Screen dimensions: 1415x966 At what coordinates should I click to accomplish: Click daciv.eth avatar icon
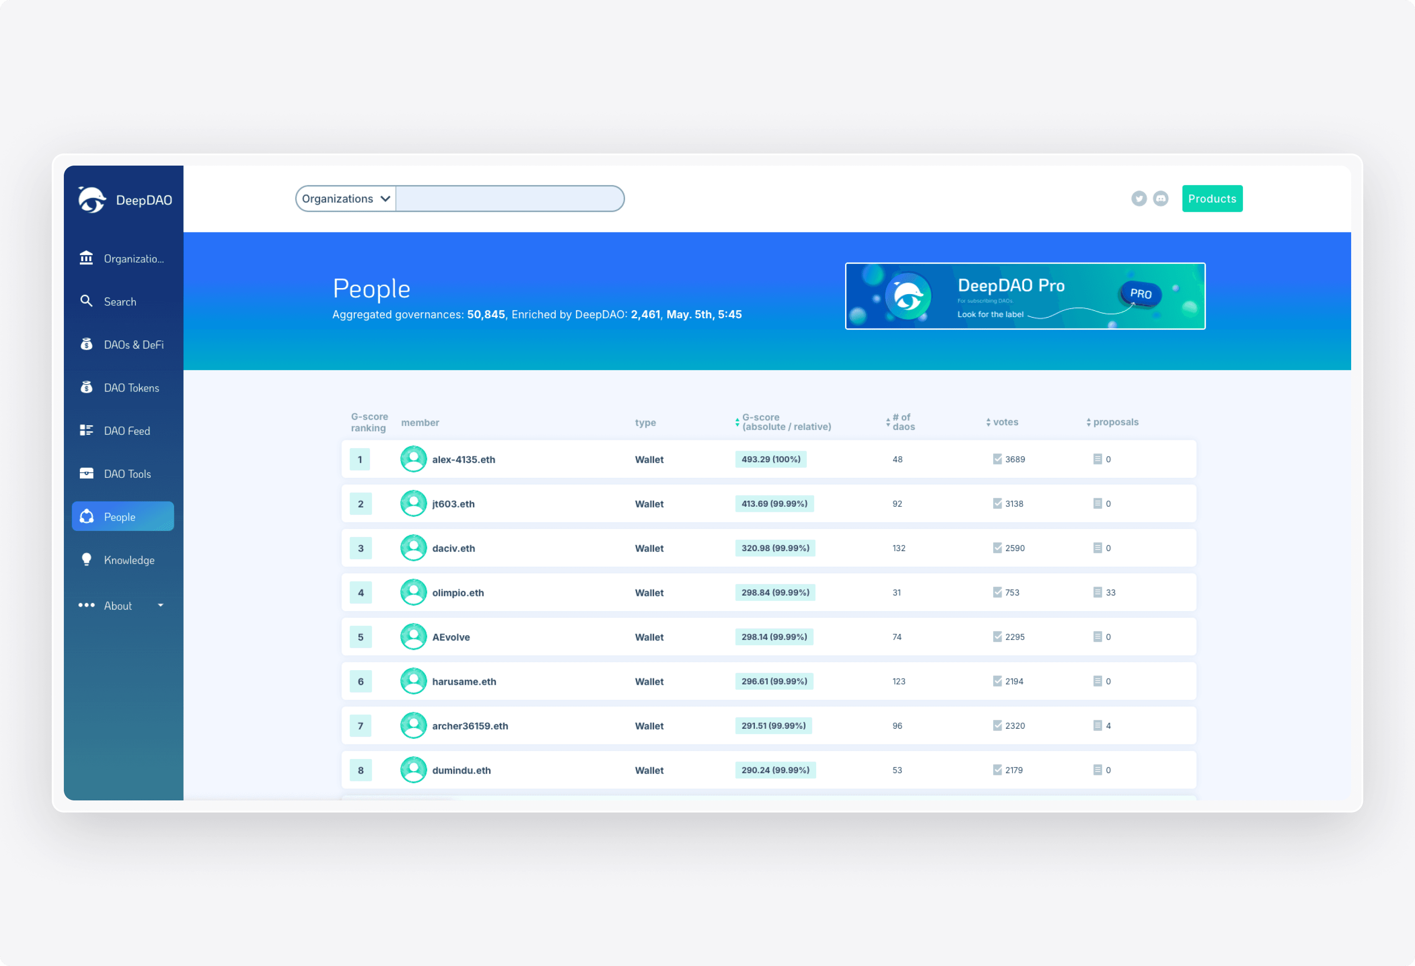tap(413, 548)
